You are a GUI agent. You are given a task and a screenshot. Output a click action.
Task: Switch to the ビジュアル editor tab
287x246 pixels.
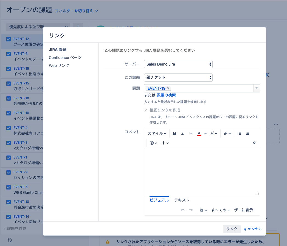click(x=159, y=200)
